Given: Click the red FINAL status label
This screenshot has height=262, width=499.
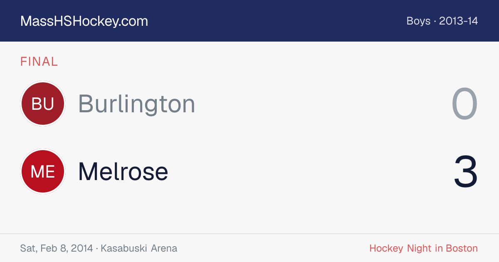Looking at the screenshot, I should (39, 62).
